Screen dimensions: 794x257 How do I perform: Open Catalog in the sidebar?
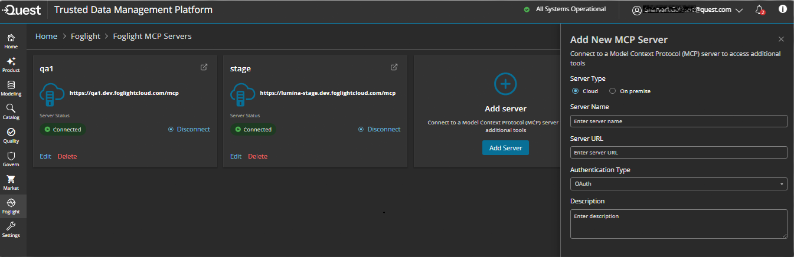11,112
